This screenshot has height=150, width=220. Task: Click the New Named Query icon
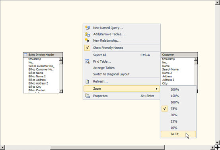pos(88,28)
